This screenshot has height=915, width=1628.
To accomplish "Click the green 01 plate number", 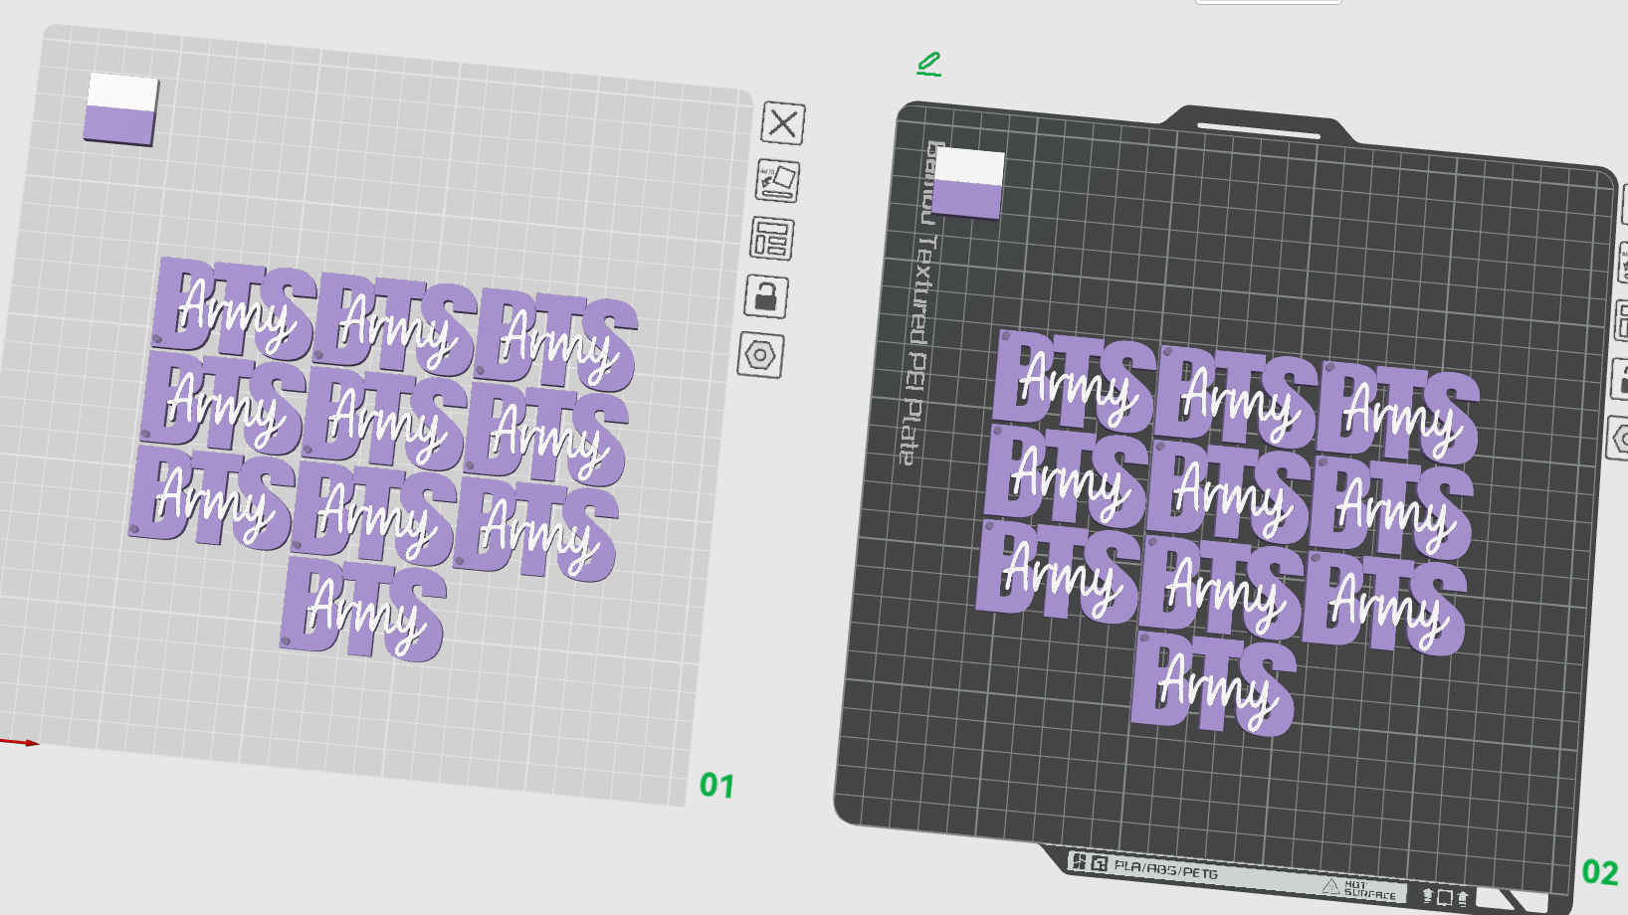I will [x=716, y=786].
